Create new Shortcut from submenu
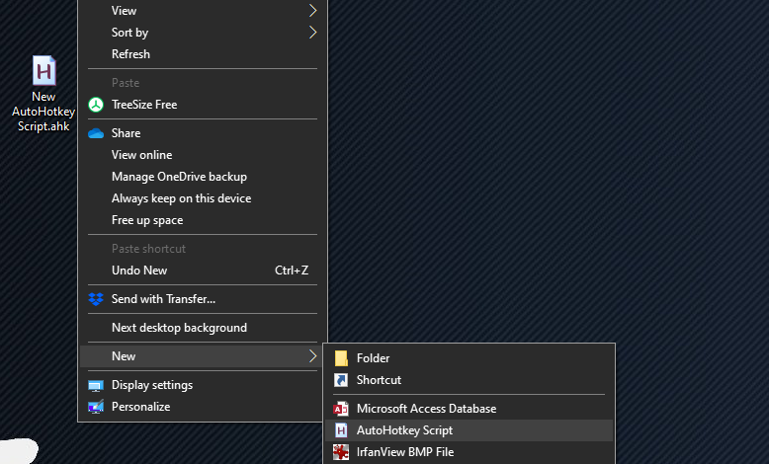769x464 pixels. coord(469,380)
